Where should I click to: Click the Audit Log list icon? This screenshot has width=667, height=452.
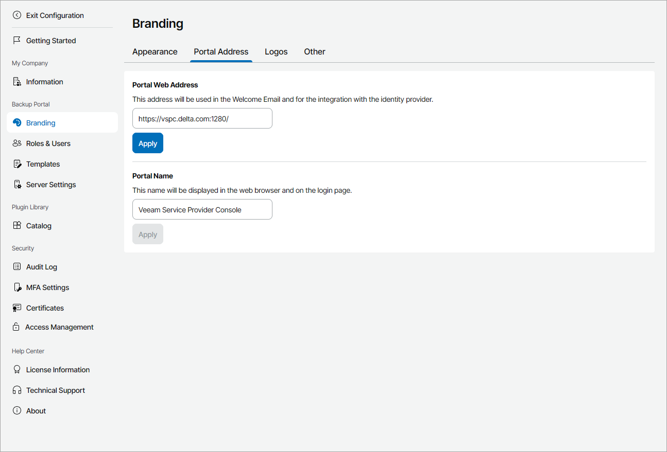(17, 267)
